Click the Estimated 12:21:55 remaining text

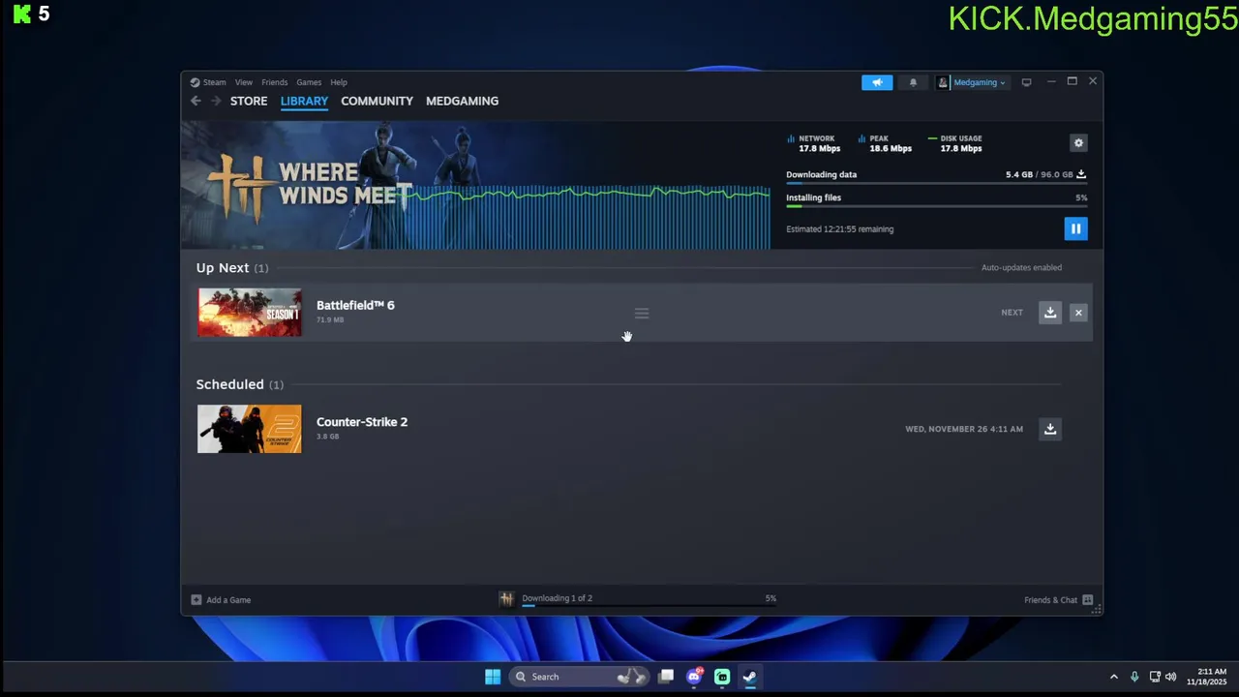[840, 229]
